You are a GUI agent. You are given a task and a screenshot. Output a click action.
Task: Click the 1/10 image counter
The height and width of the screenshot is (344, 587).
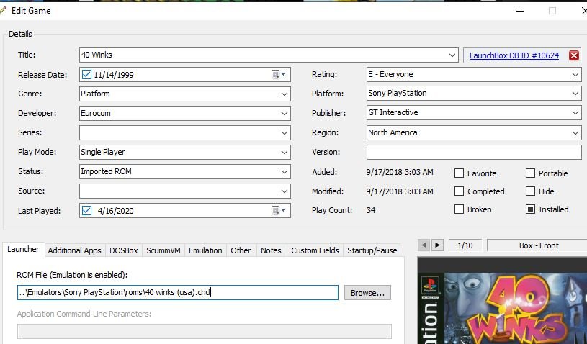coord(465,245)
